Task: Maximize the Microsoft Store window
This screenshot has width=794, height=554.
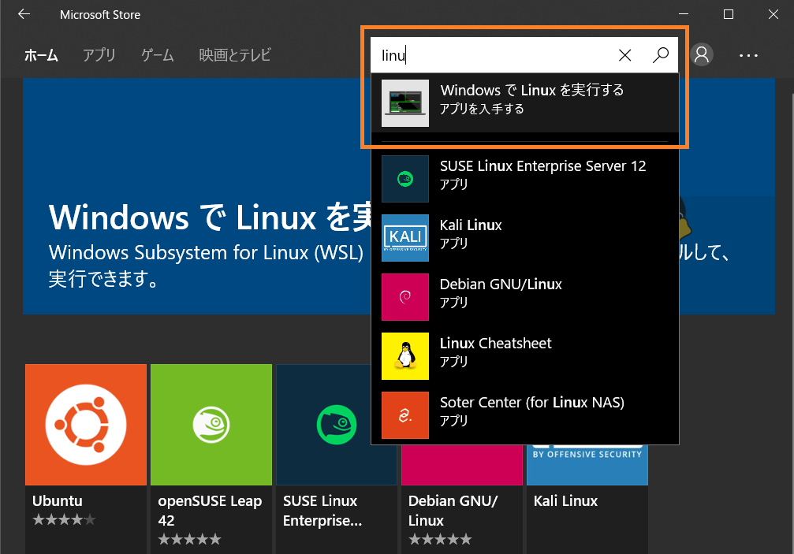Action: pyautogui.click(x=729, y=14)
